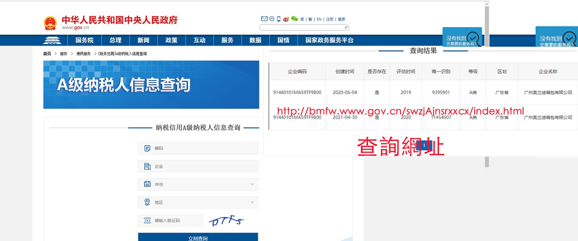Click the 立刻查询 submit button
The height and width of the screenshot is (241, 578).
198,237
